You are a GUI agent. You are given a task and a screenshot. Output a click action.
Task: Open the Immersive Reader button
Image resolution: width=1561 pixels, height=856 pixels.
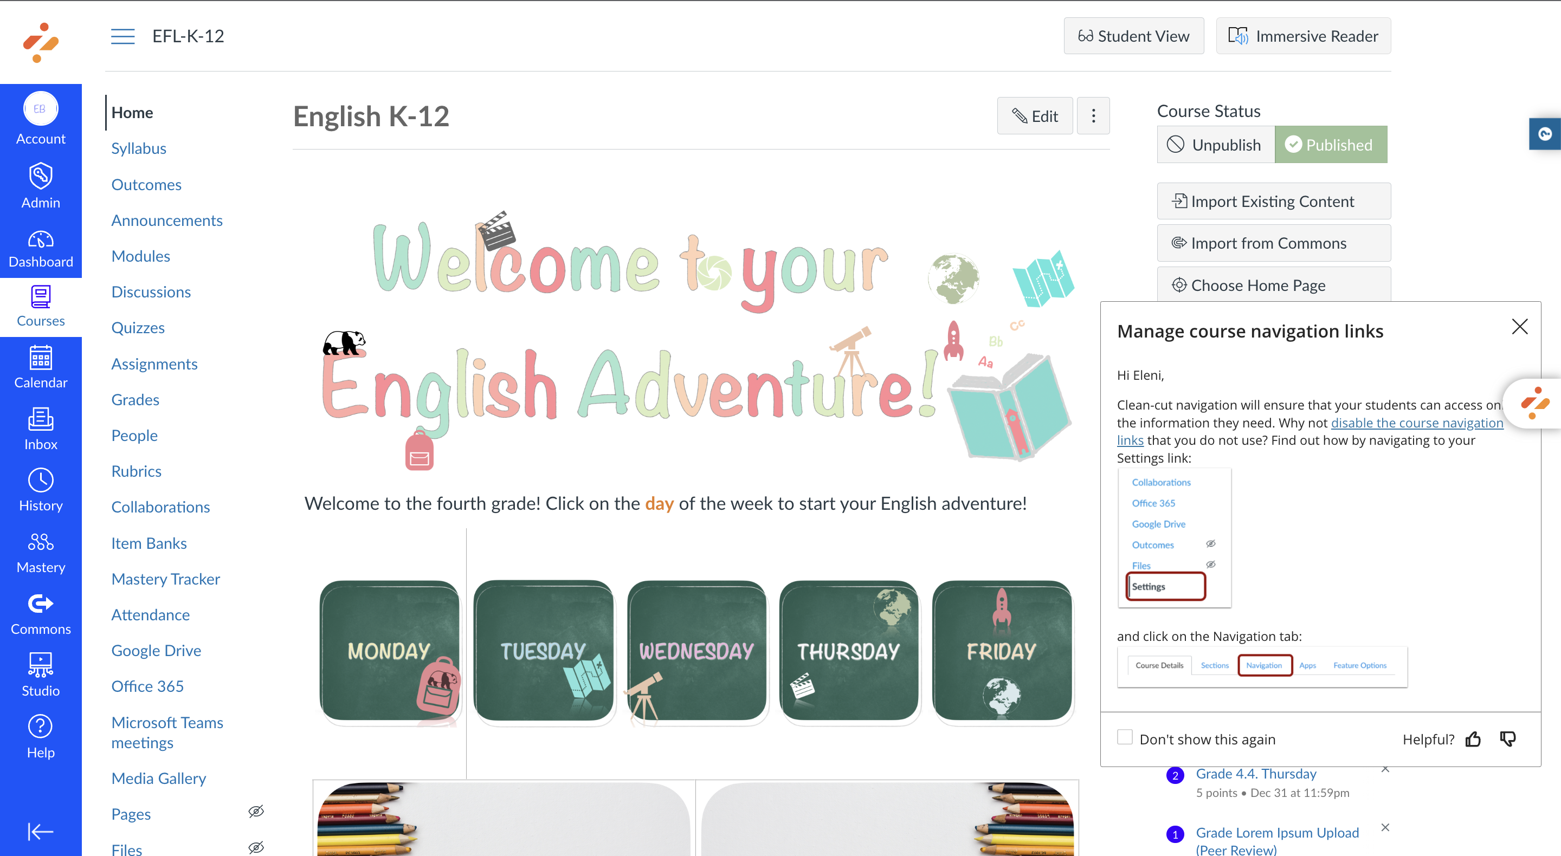1304,36
